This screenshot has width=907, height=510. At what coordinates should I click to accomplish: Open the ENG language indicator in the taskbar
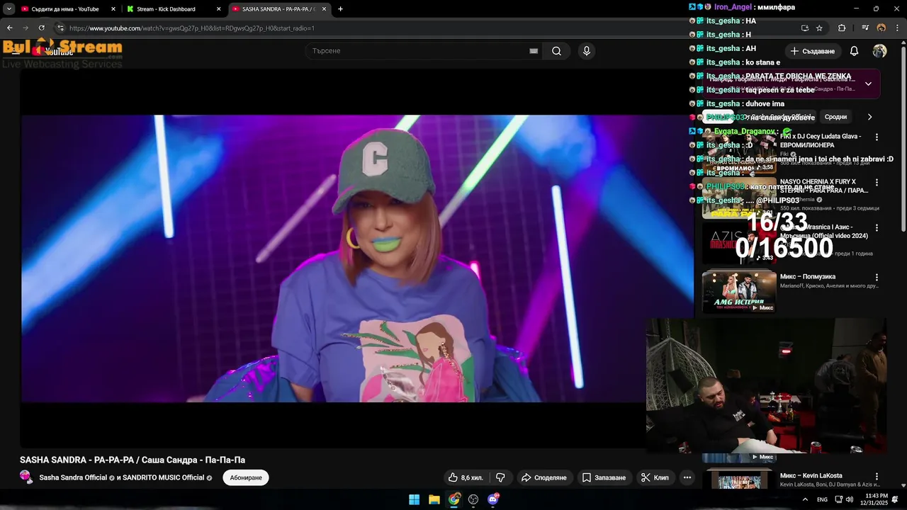pyautogui.click(x=822, y=499)
